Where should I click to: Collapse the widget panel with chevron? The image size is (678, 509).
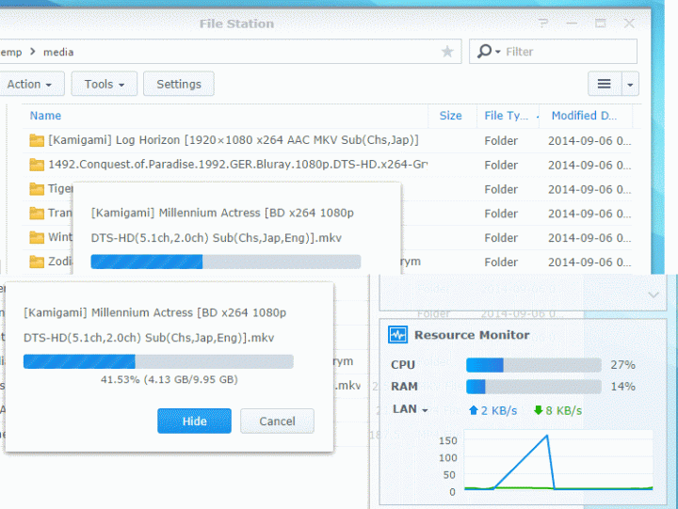[654, 294]
